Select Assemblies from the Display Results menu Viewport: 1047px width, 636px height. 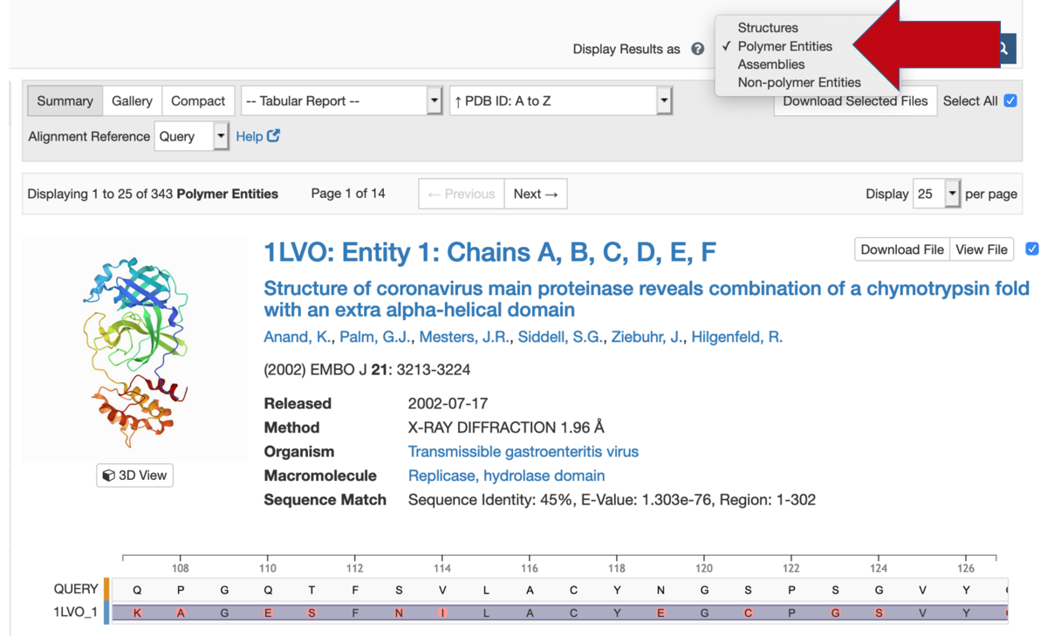tap(770, 64)
